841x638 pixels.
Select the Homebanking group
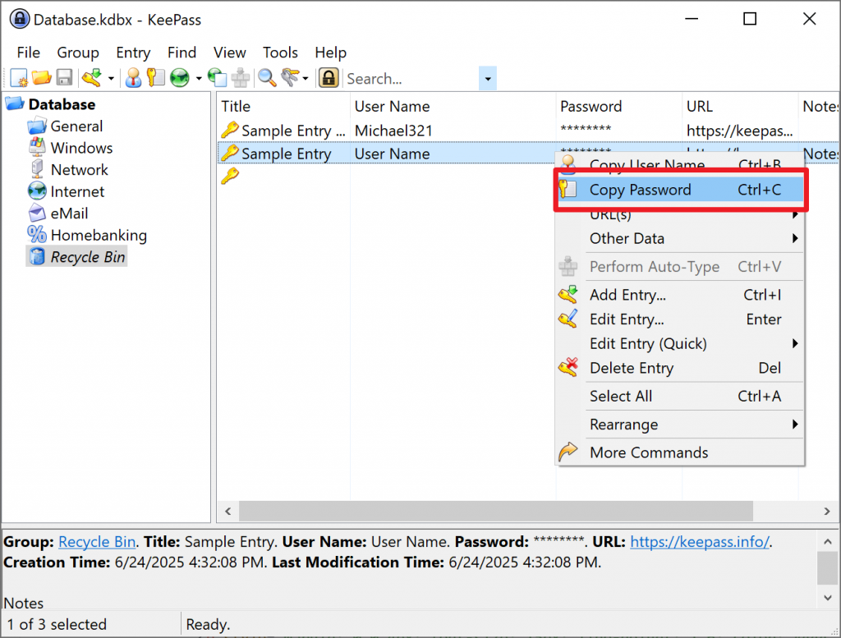coord(99,236)
